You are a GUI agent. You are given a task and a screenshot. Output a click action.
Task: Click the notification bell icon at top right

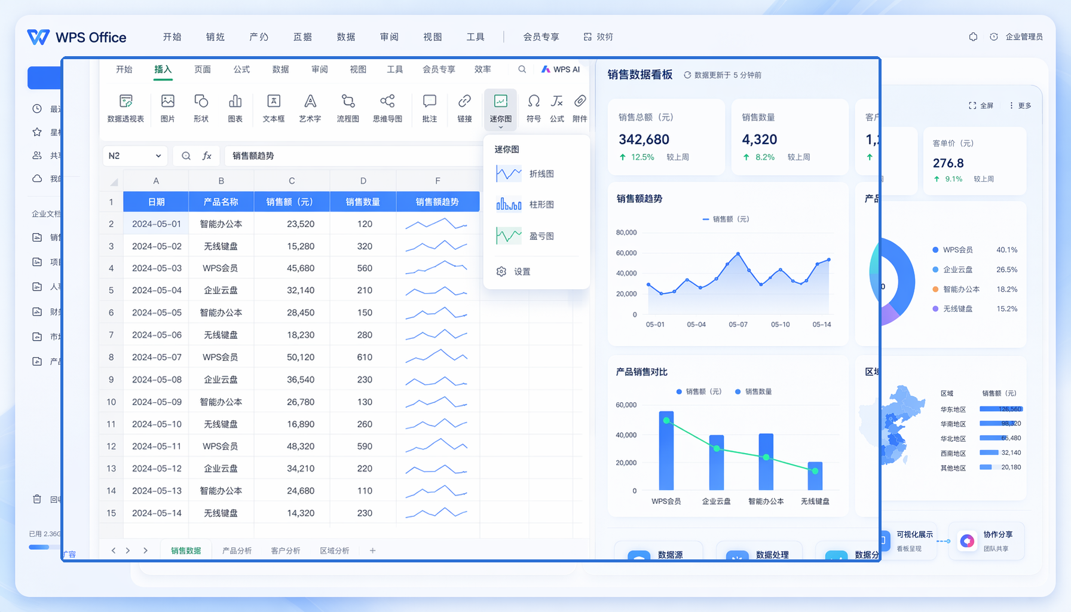[x=973, y=36]
